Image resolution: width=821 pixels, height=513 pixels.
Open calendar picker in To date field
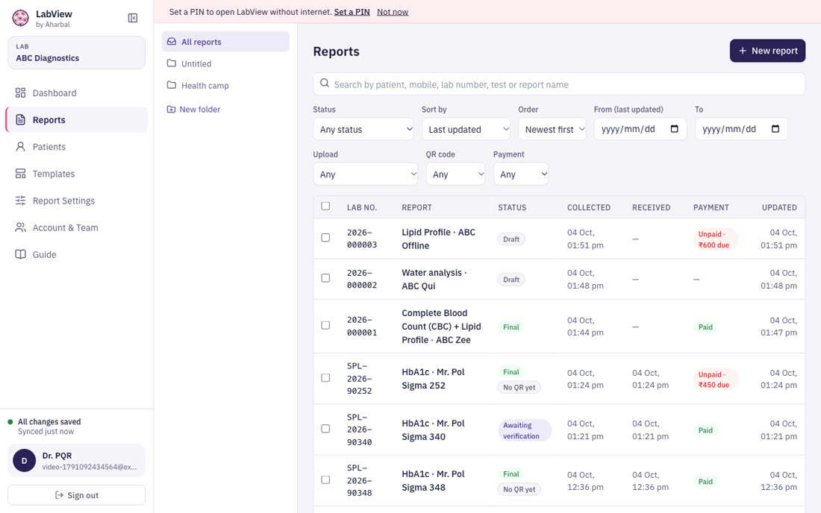point(775,129)
